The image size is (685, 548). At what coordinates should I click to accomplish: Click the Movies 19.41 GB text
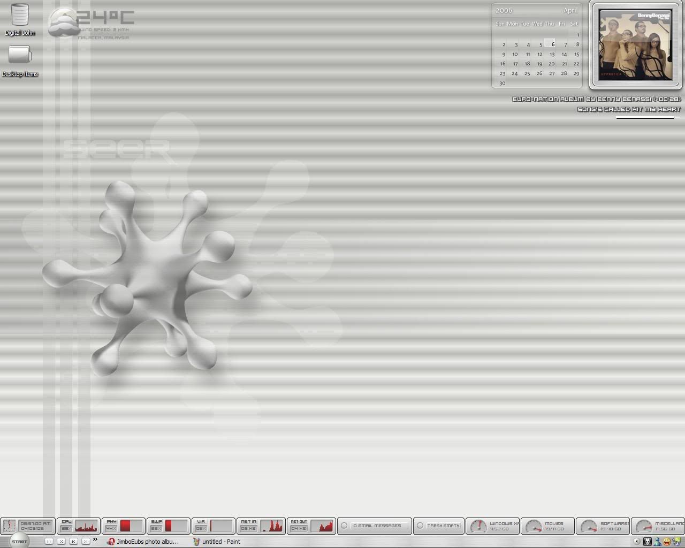point(554,526)
